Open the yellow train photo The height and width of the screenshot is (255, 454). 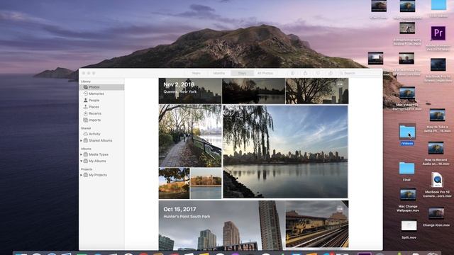(x=317, y=225)
